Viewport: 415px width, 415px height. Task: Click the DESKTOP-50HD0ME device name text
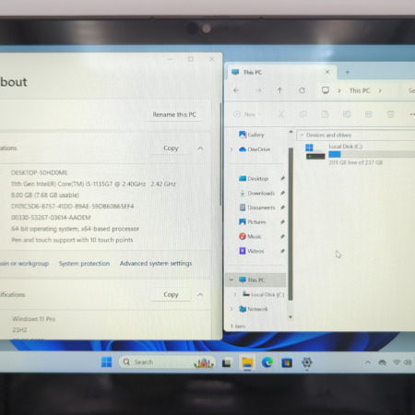(x=40, y=172)
